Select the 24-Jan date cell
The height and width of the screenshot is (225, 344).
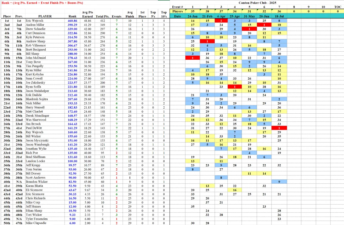pyautogui.click(x=192, y=16)
